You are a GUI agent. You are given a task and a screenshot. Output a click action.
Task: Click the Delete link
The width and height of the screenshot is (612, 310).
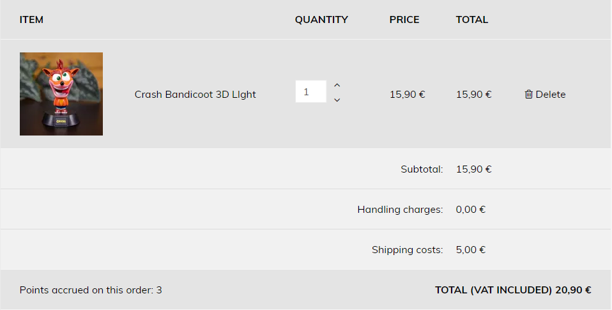(546, 94)
